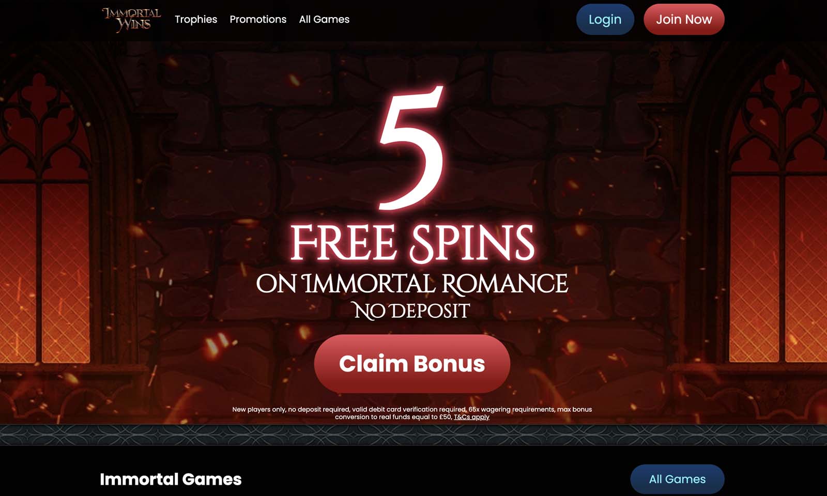Click the new players only disclaimer text
The image size is (827, 496).
[412, 413]
